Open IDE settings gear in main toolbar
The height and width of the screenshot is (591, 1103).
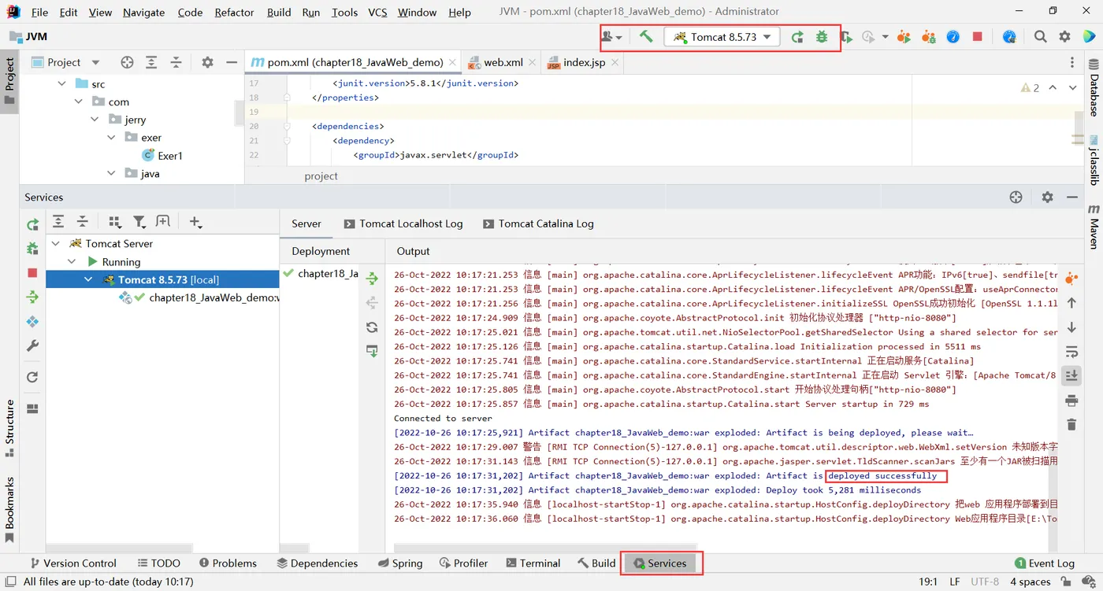1064,37
